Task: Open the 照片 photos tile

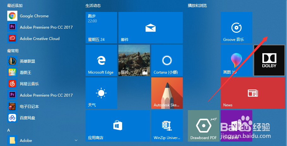Action: click(x=134, y=60)
